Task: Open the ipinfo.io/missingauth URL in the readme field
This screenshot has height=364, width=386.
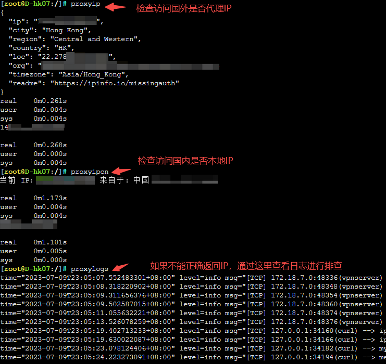Action: pos(114,83)
